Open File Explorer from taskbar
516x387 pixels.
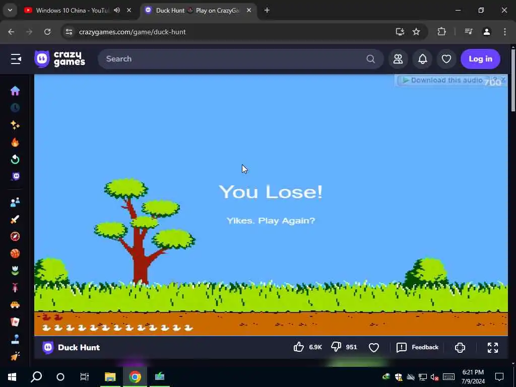click(x=110, y=376)
